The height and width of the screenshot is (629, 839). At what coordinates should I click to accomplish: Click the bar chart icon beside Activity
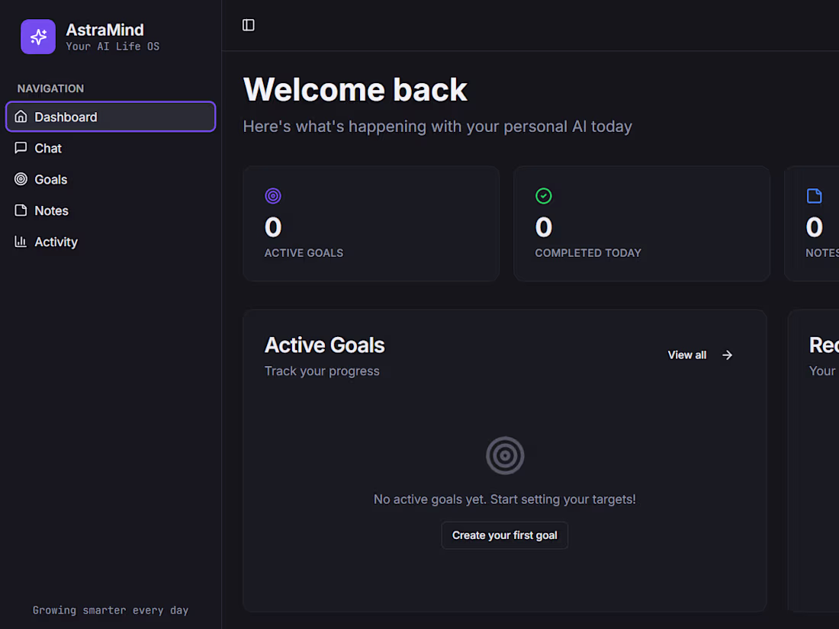pyautogui.click(x=21, y=242)
